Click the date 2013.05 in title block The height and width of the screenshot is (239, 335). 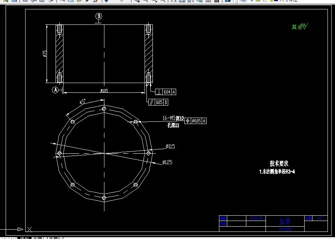tap(256, 218)
